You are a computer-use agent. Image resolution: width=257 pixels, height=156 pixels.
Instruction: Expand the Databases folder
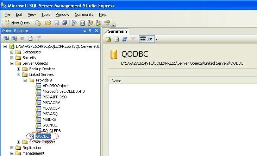(12, 52)
